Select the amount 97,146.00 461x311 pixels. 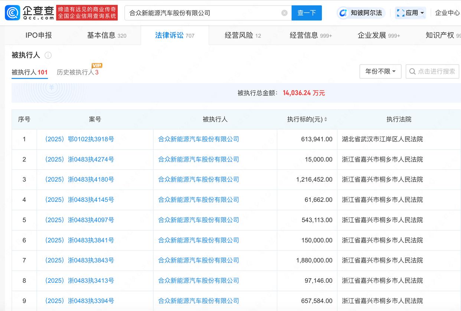pyautogui.click(x=319, y=281)
